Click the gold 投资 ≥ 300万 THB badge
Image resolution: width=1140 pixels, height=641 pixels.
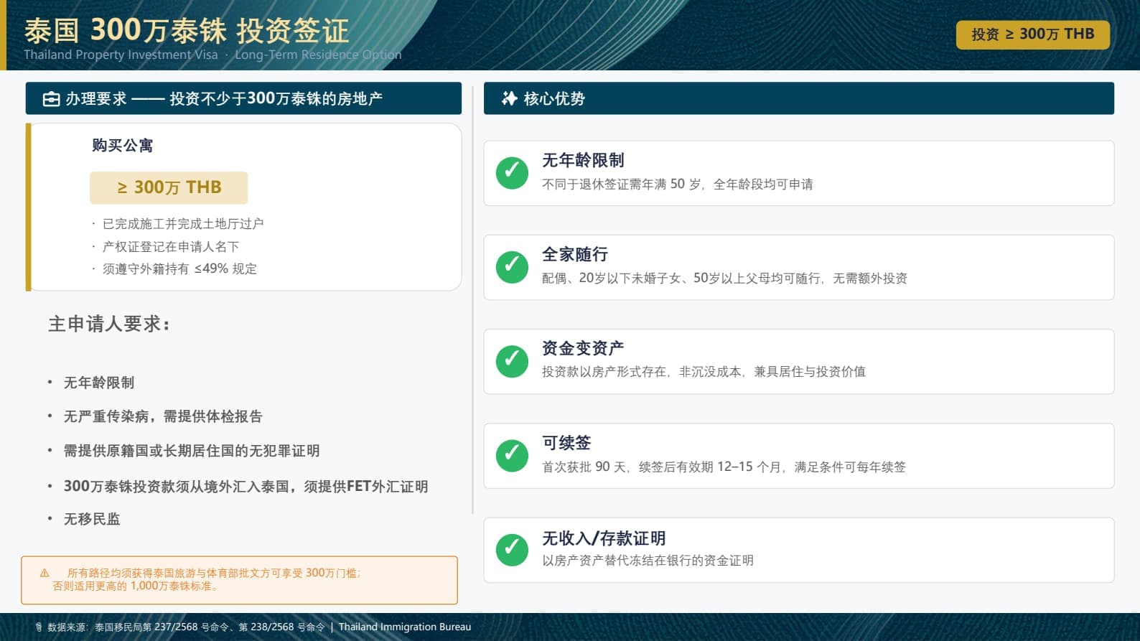(x=1032, y=34)
